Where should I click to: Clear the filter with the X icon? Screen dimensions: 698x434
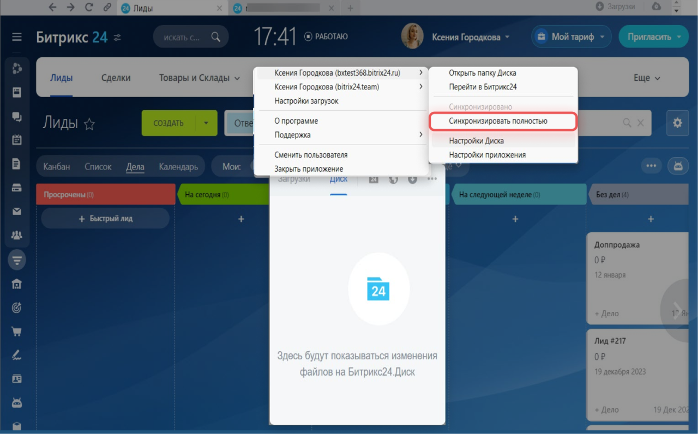coord(641,123)
